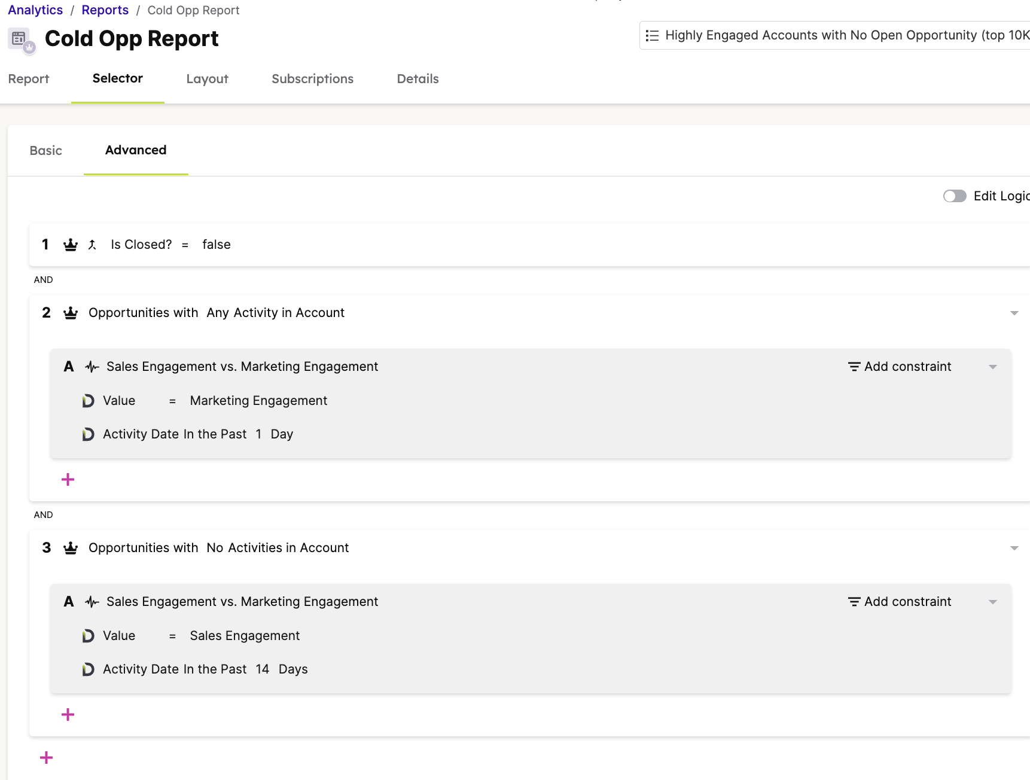Click the report calendar icon beside the title
This screenshot has width=1030, height=780.
tap(22, 40)
